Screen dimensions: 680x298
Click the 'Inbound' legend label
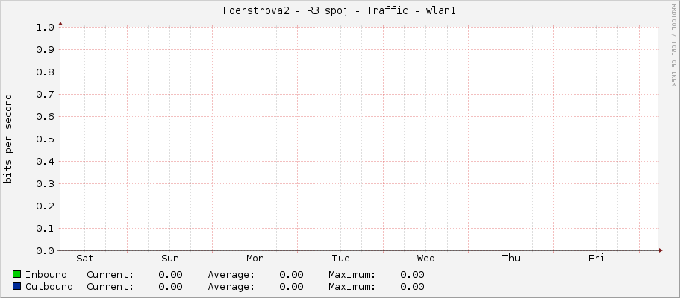[46, 275]
